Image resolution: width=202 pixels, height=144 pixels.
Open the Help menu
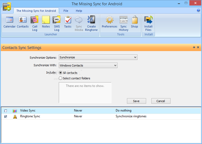(x=79, y=11)
